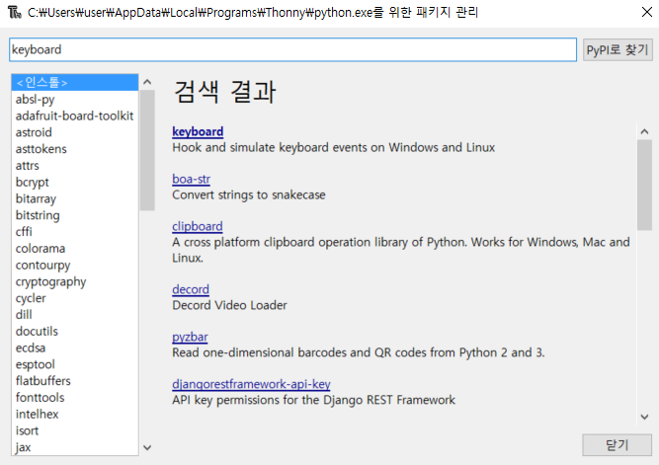Screen dimensions: 659x465
Task: Close the package manager window
Action: pos(647,12)
